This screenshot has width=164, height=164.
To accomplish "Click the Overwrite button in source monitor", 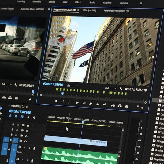I will coord(10,98).
